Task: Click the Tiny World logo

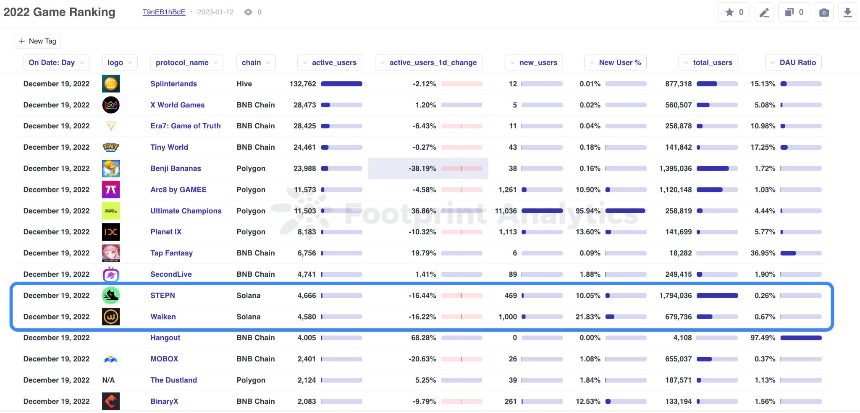Action: click(x=111, y=147)
